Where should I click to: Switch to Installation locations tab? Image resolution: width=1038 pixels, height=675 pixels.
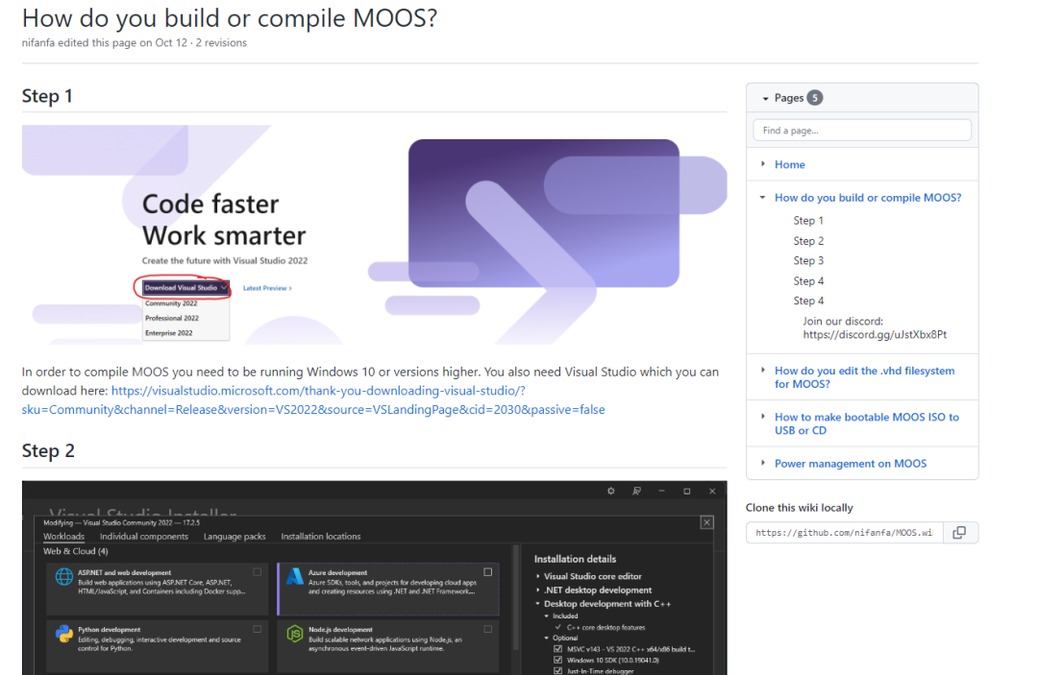click(x=320, y=536)
